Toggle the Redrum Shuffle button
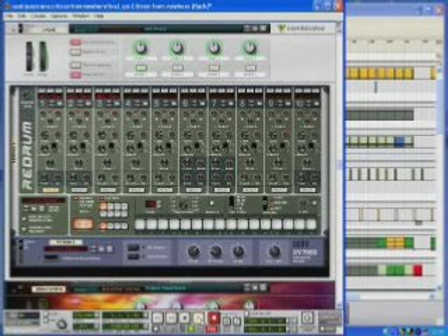448x336 pixels. tap(212, 203)
